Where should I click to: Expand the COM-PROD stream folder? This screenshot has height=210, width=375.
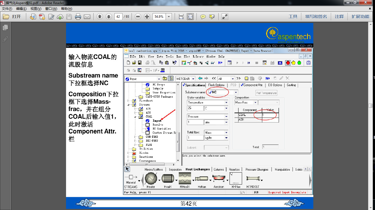tap(135, 137)
